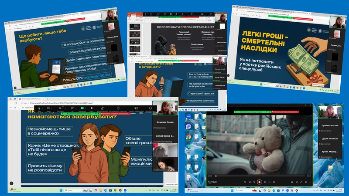
Task: Play the teddy bear video
Action: pos(259,182)
